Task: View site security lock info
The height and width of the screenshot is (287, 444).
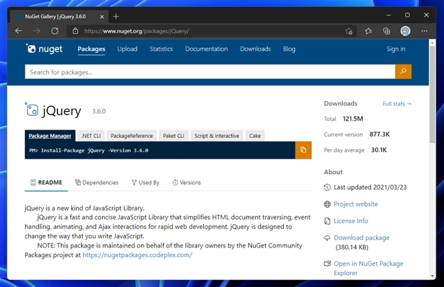Action: [x=76, y=31]
